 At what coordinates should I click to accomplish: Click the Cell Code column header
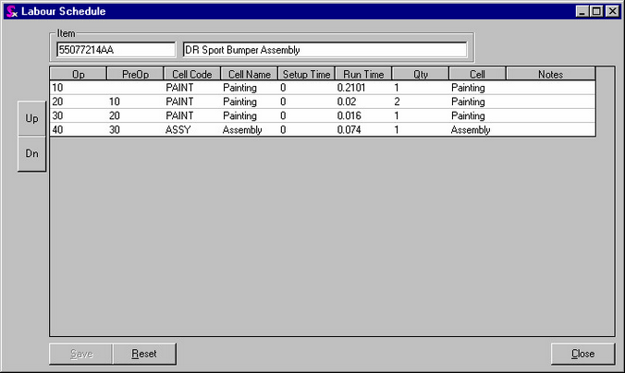[x=191, y=74]
